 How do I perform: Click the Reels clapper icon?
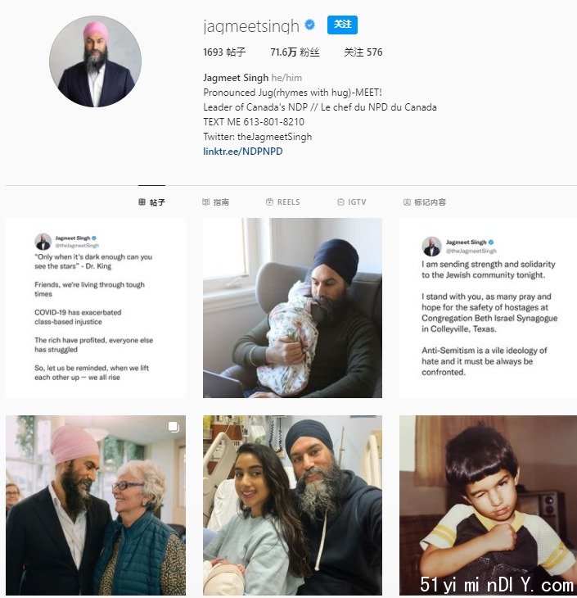pyautogui.click(x=269, y=202)
